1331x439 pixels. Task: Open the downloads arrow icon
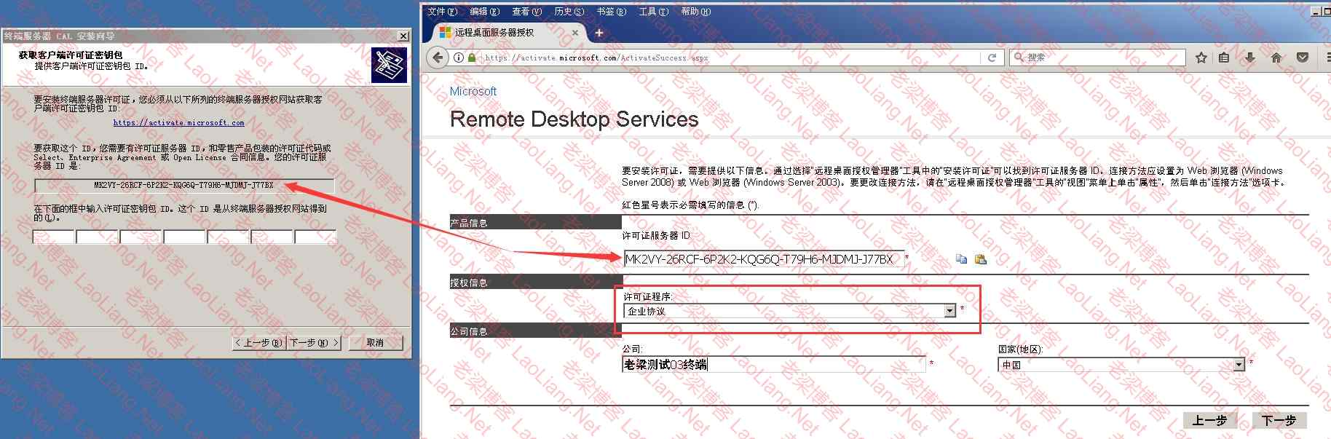(1250, 58)
